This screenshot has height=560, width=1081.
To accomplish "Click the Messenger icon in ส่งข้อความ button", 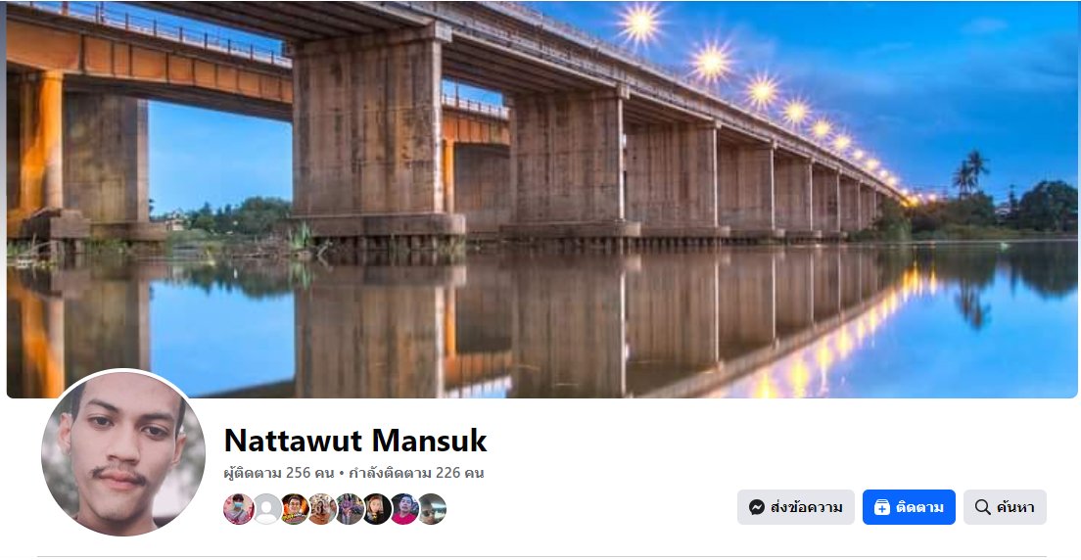I will [756, 507].
